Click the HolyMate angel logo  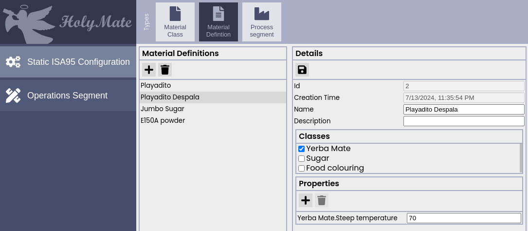tap(29, 22)
